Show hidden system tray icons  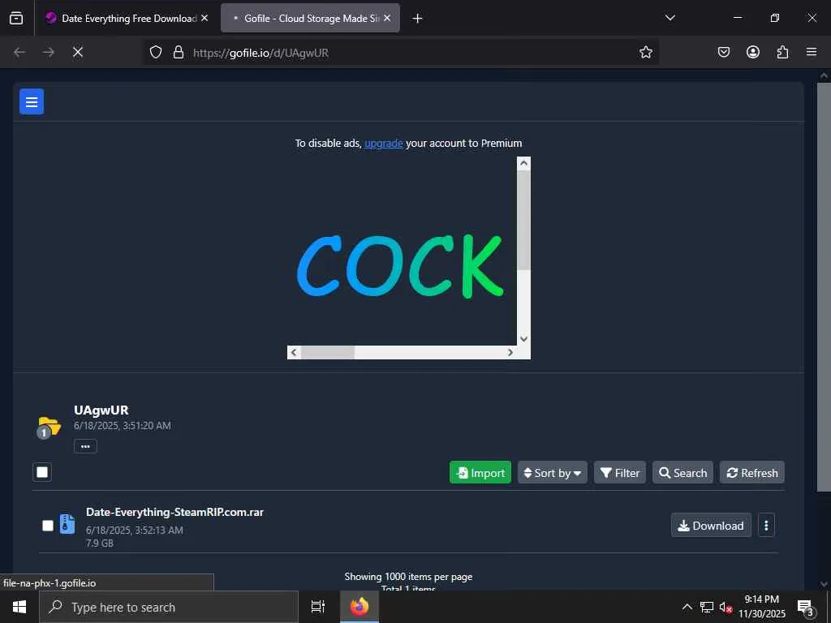pos(687,607)
